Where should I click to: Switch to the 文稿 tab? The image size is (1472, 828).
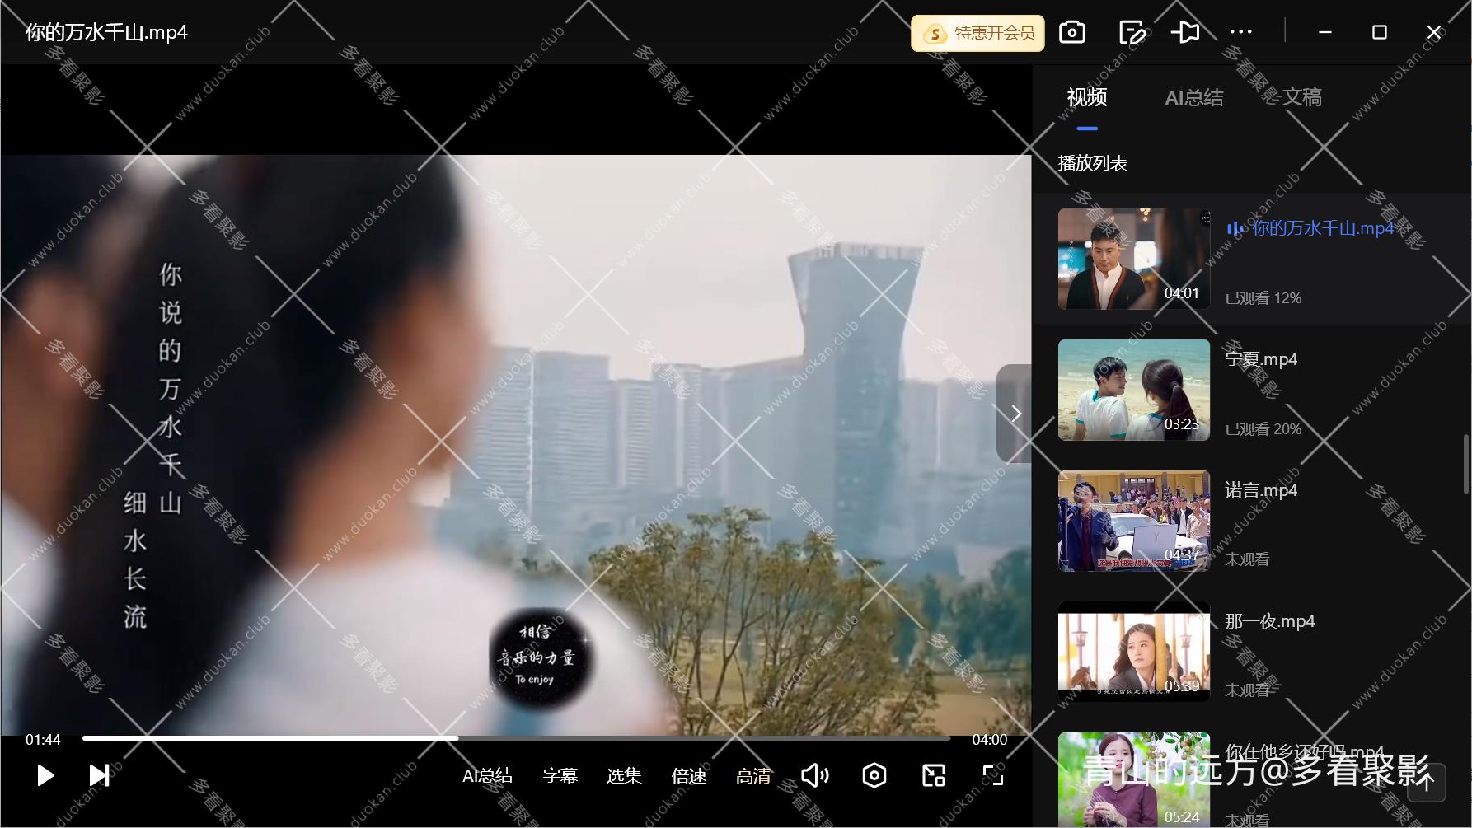tap(1301, 98)
